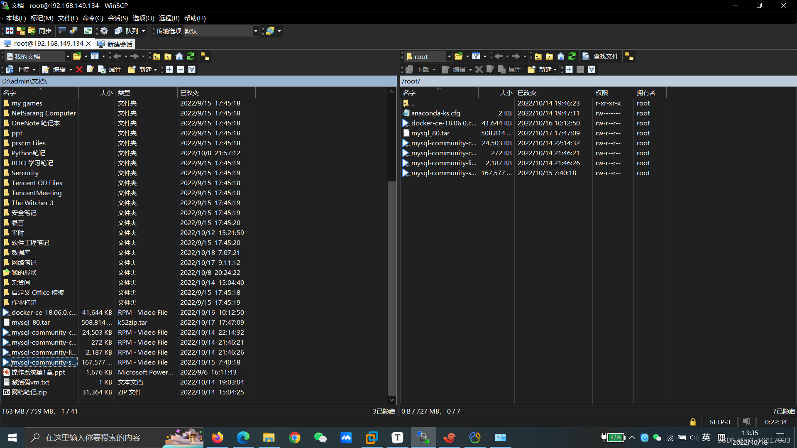Click scroll down arrow of local panel
The height and width of the screenshot is (448, 797).
391,400
